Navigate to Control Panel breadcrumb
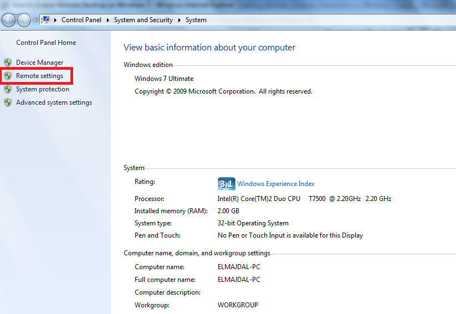The image size is (456, 314). pyautogui.click(x=81, y=20)
